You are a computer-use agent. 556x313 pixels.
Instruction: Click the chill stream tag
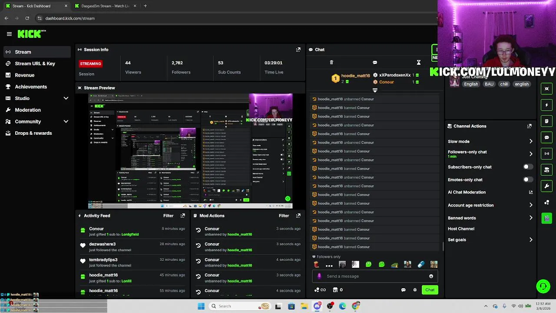[x=504, y=84]
